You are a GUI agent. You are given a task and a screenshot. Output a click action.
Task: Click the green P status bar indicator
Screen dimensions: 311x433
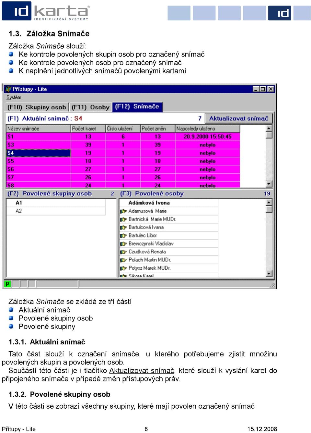(x=7, y=284)
